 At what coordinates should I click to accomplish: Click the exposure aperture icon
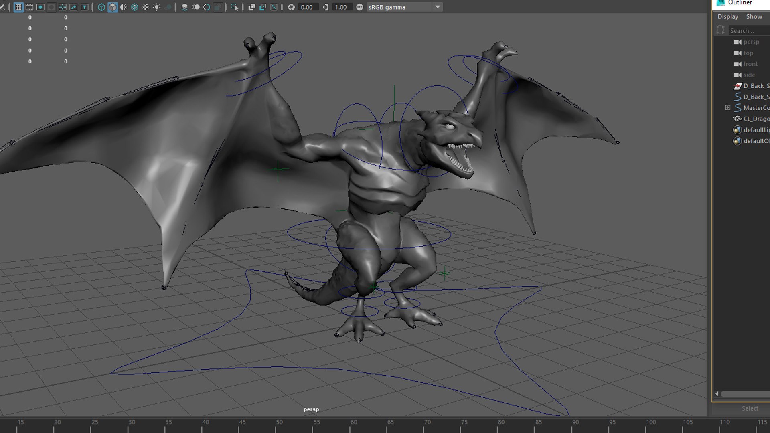click(292, 7)
